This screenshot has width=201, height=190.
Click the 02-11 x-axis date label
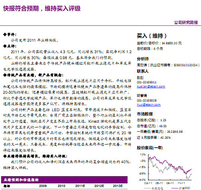tap(148, 183)
